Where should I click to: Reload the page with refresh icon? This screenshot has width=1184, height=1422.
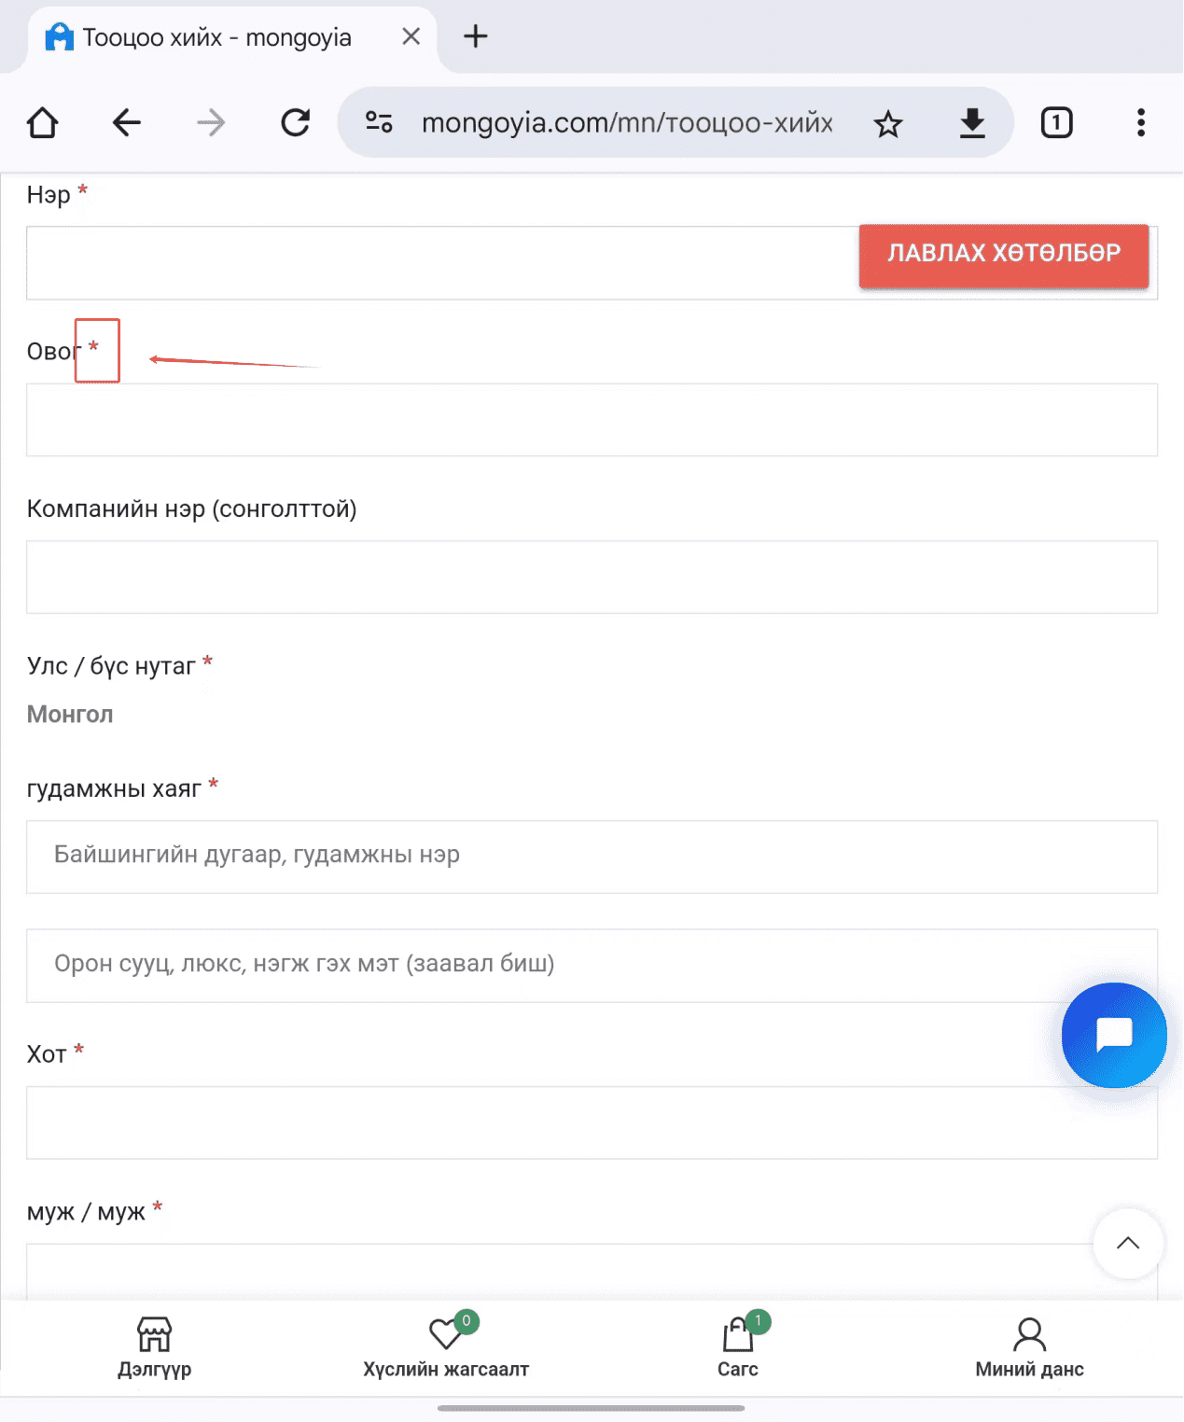click(x=296, y=122)
